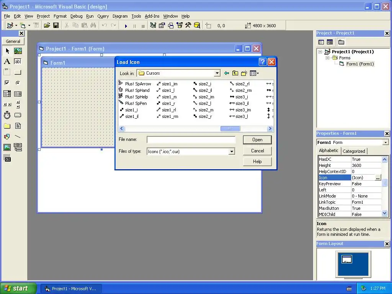Click the Start run toolbar button

(126, 26)
